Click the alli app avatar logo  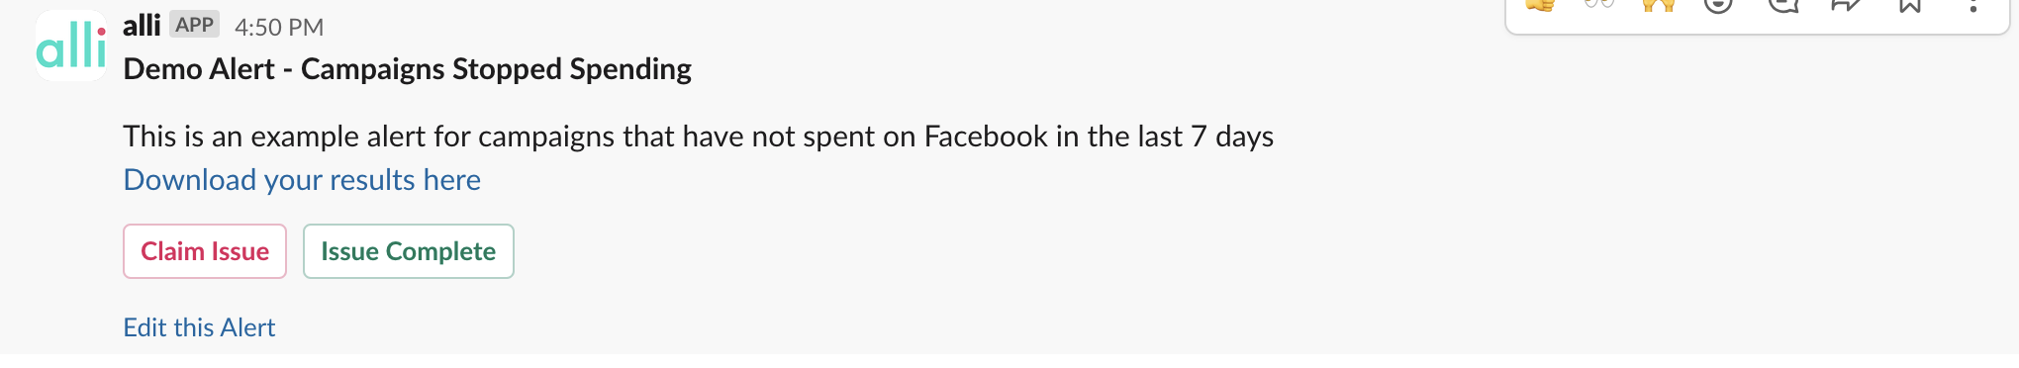tap(71, 46)
